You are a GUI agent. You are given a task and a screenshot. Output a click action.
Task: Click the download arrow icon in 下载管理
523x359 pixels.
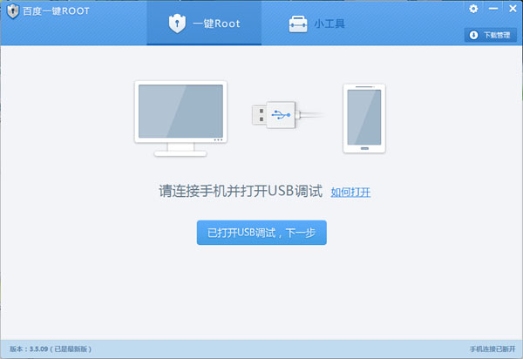tap(473, 35)
